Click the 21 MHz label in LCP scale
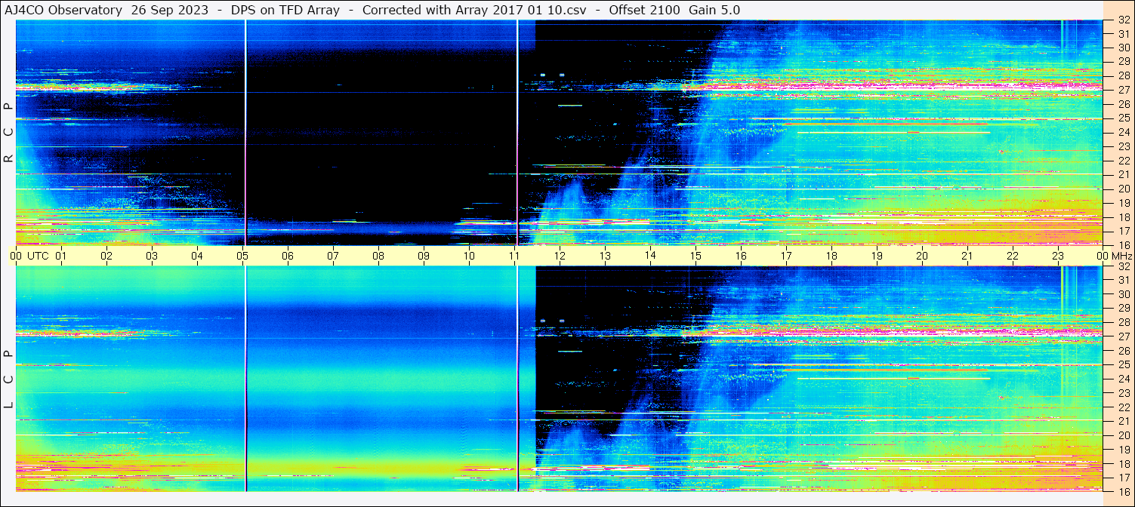 [x=1124, y=421]
